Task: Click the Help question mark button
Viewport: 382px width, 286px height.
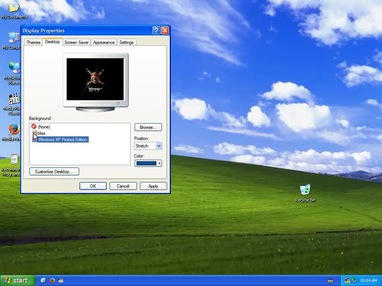Action: 156,31
